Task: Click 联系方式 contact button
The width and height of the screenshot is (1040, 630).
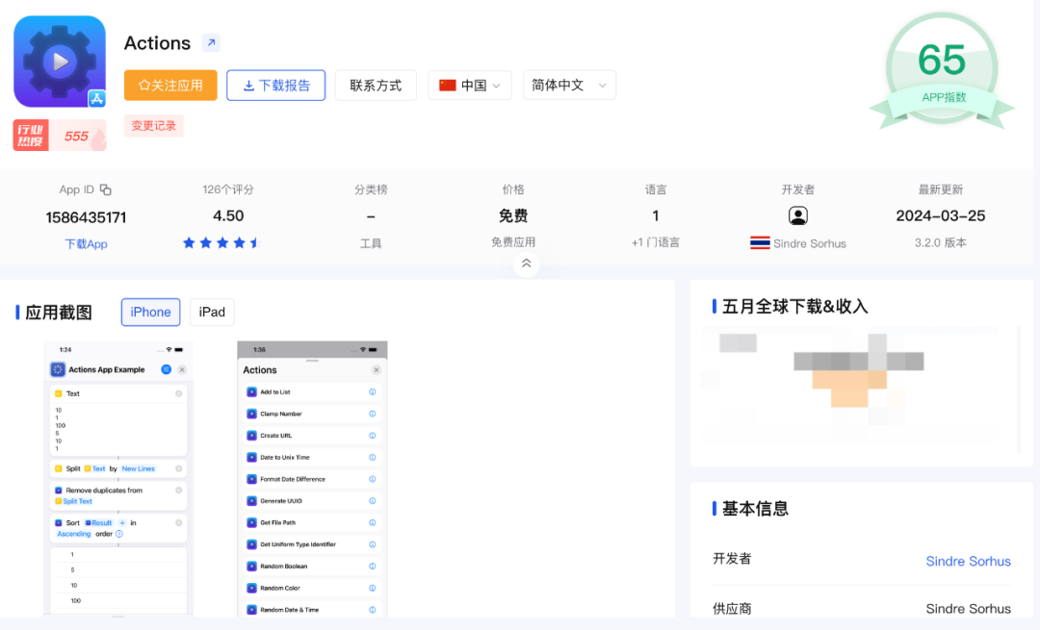Action: click(x=376, y=86)
